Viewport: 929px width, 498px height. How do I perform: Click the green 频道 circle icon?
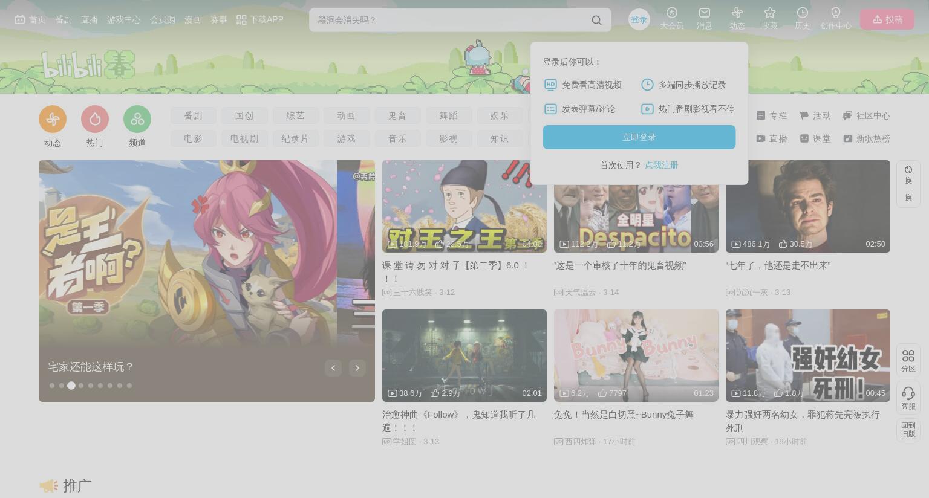[137, 119]
